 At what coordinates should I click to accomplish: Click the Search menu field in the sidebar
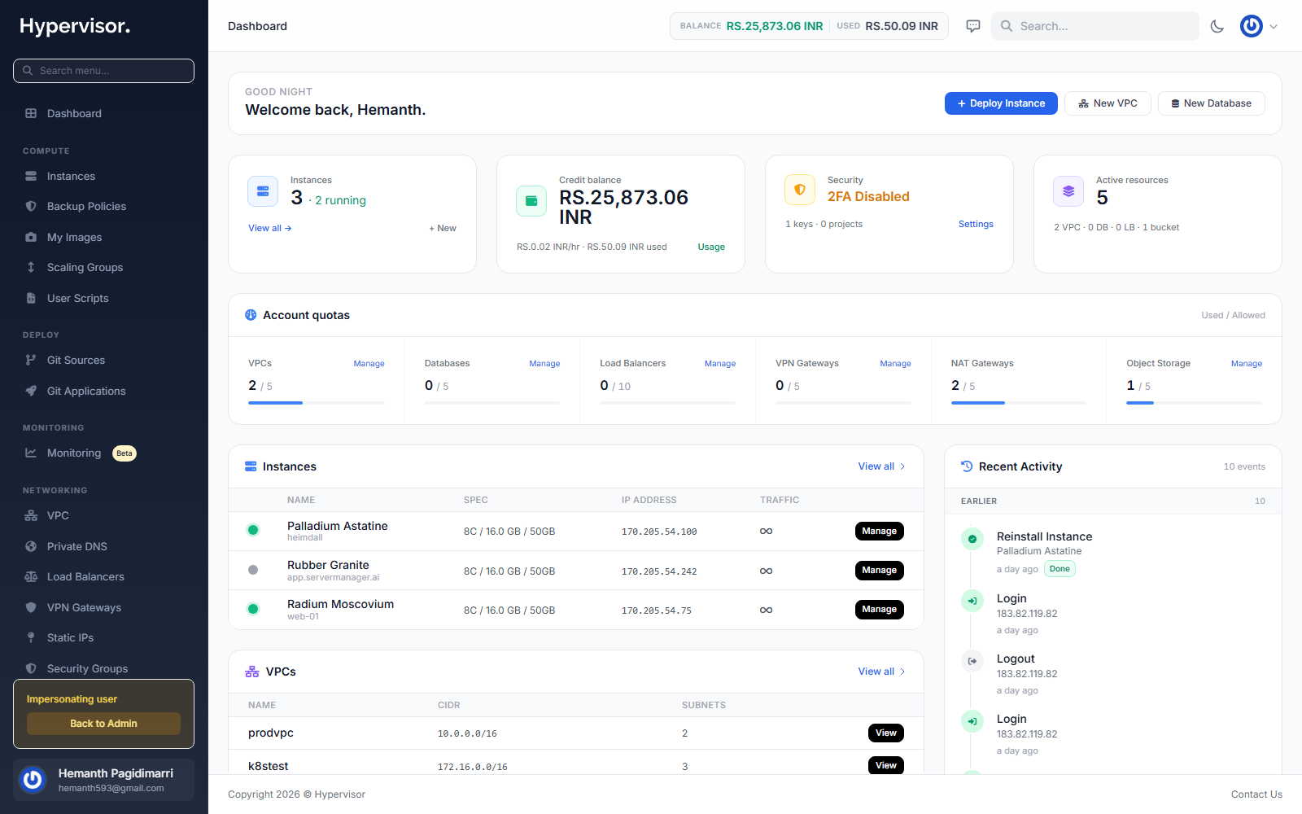click(x=103, y=71)
